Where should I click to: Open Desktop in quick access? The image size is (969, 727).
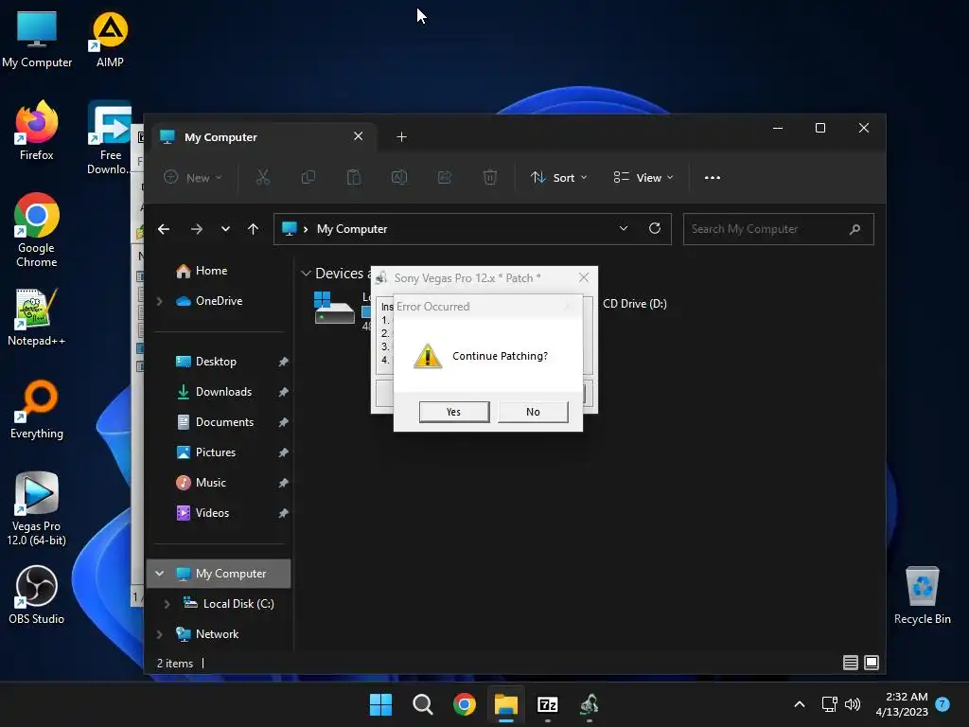(216, 361)
